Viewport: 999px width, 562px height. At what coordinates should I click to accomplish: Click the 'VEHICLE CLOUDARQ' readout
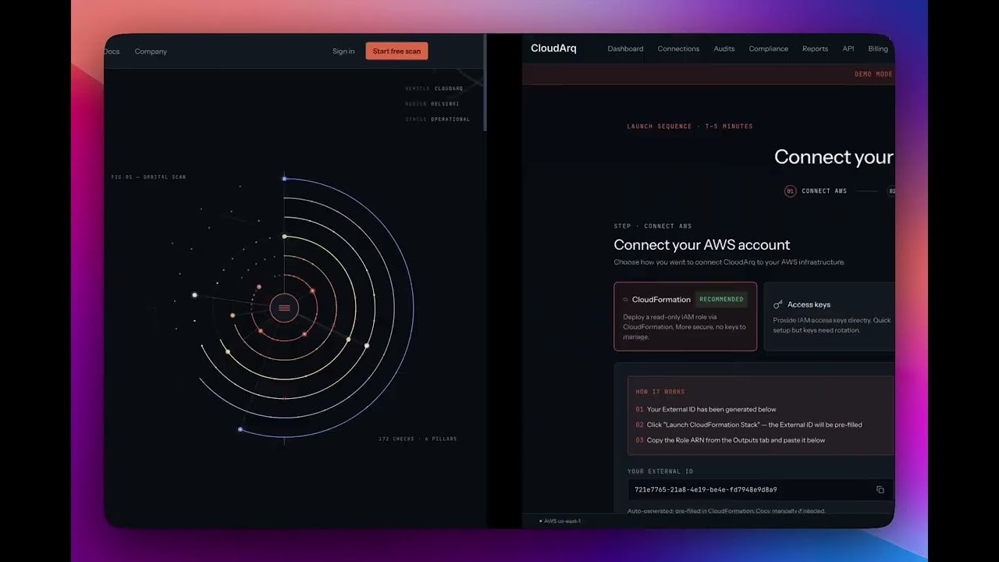434,89
